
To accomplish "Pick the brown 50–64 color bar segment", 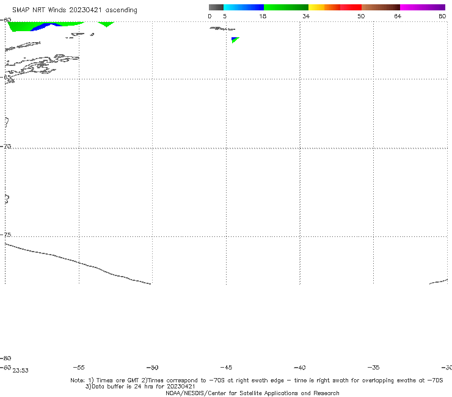I will (381, 7).
